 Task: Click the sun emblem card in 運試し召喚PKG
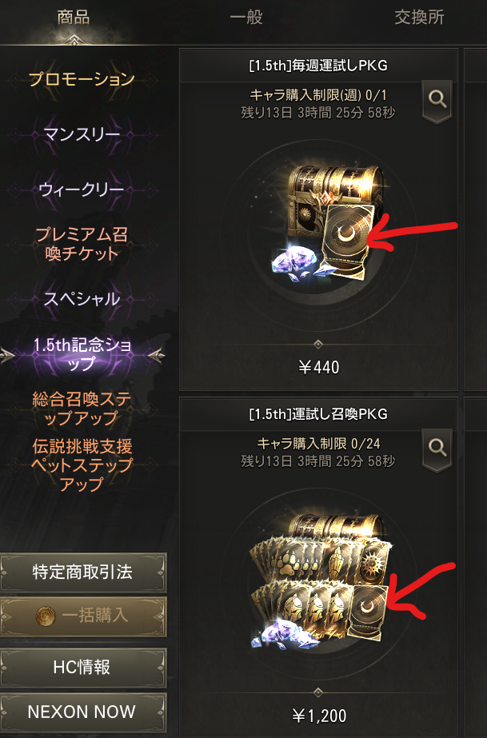(x=375, y=561)
